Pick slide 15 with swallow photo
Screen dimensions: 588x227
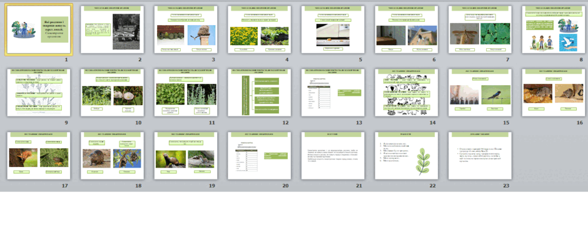click(480, 93)
